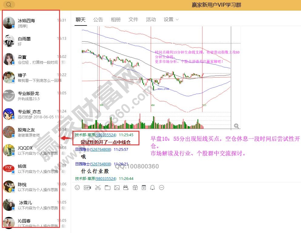Expand the 设置 dropdown menu

click(171, 19)
